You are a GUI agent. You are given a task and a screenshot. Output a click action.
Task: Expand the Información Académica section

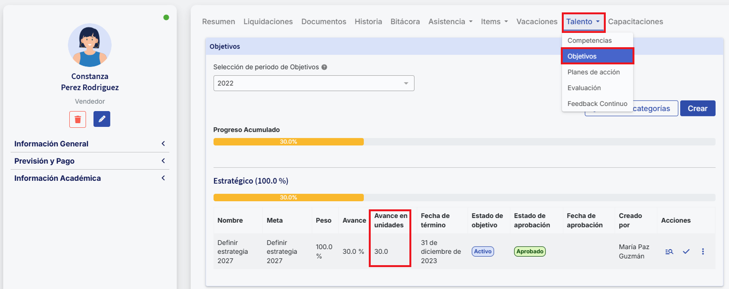(90, 178)
